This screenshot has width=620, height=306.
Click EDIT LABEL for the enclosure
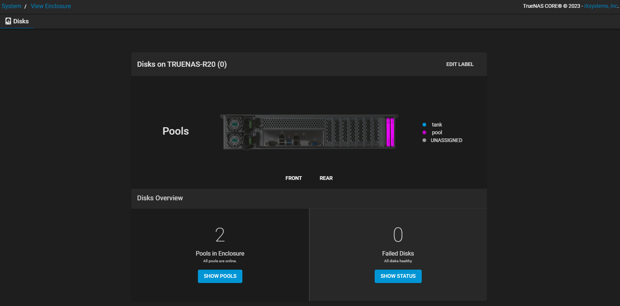[x=460, y=64]
